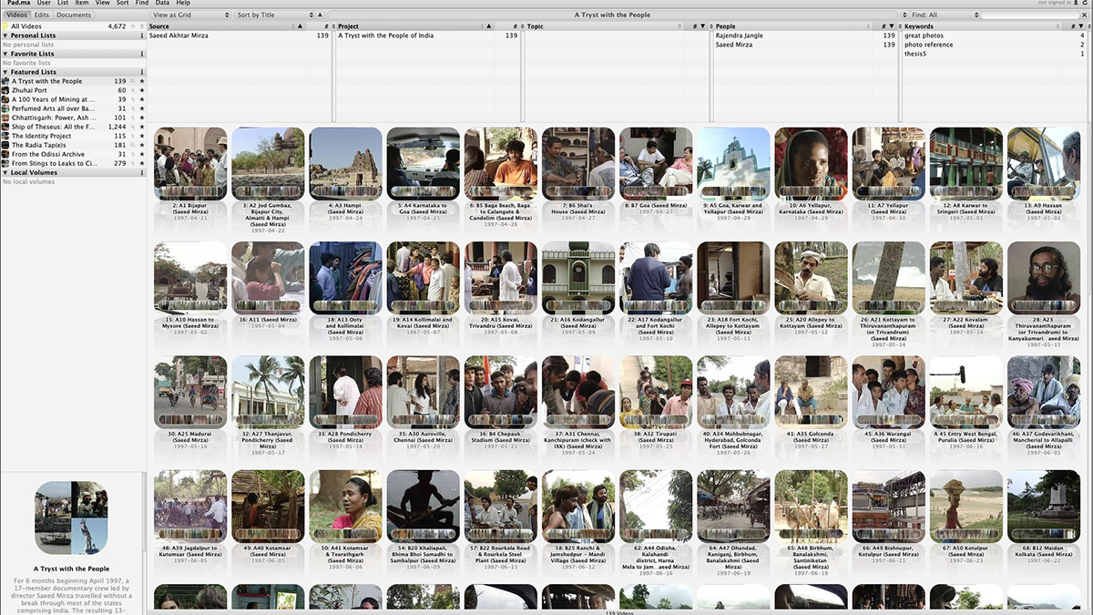This screenshot has width=1093, height=615.
Task: Toggle the star for From the Odissi Archive
Action: [x=141, y=154]
